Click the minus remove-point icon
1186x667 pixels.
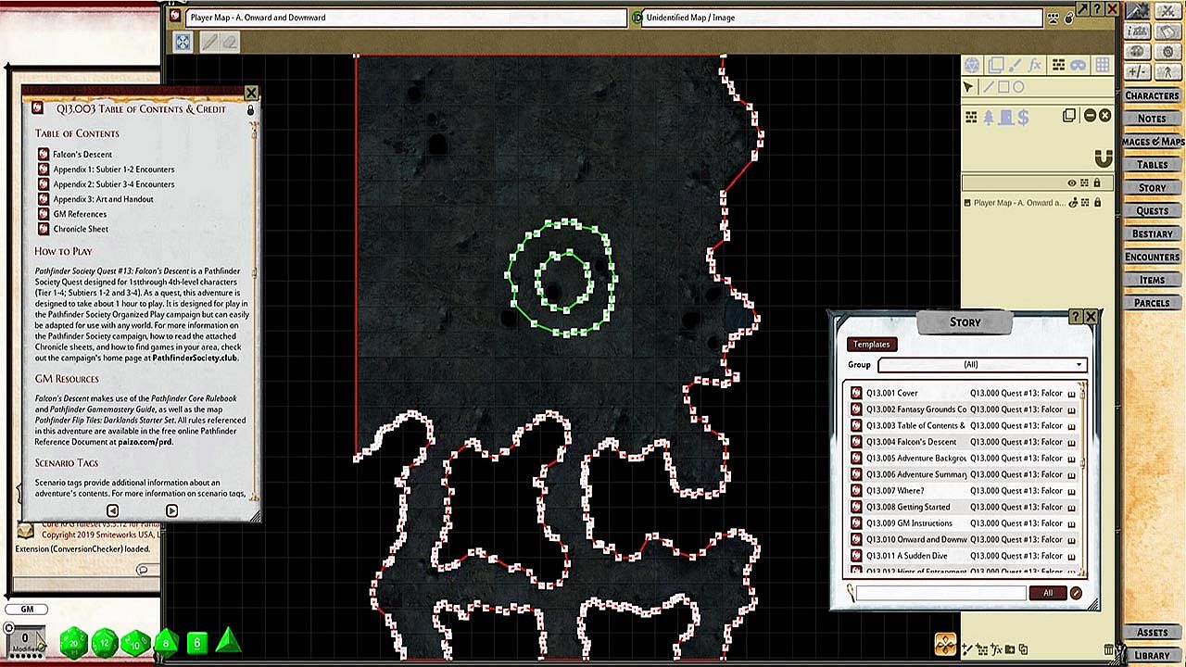tap(1090, 115)
